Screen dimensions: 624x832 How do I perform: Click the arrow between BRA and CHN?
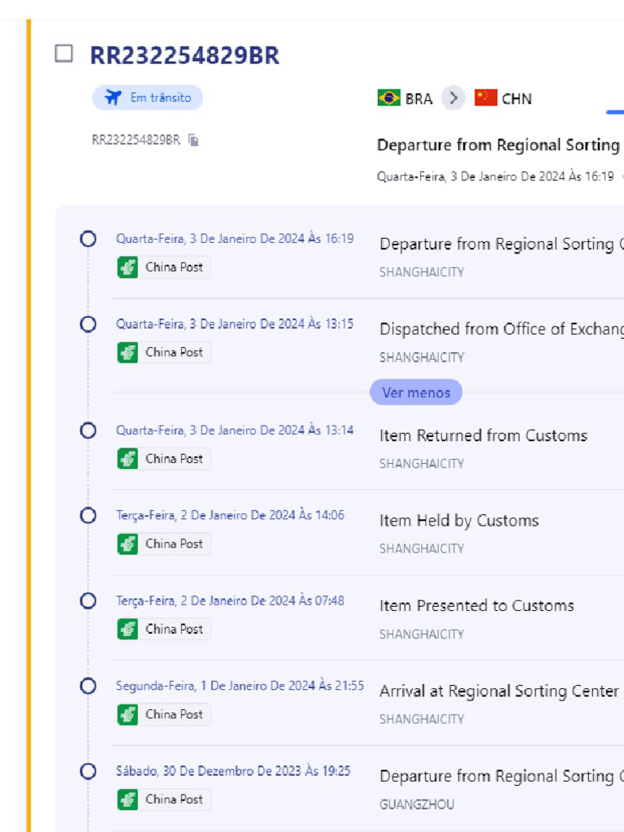click(x=453, y=98)
